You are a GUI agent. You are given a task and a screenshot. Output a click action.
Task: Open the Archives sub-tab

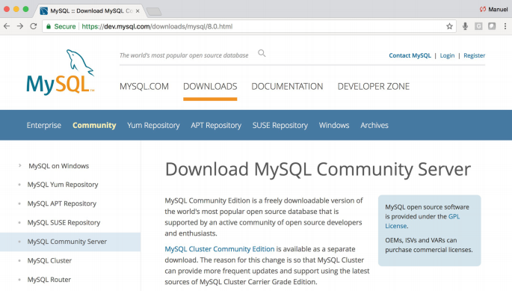[x=374, y=125]
